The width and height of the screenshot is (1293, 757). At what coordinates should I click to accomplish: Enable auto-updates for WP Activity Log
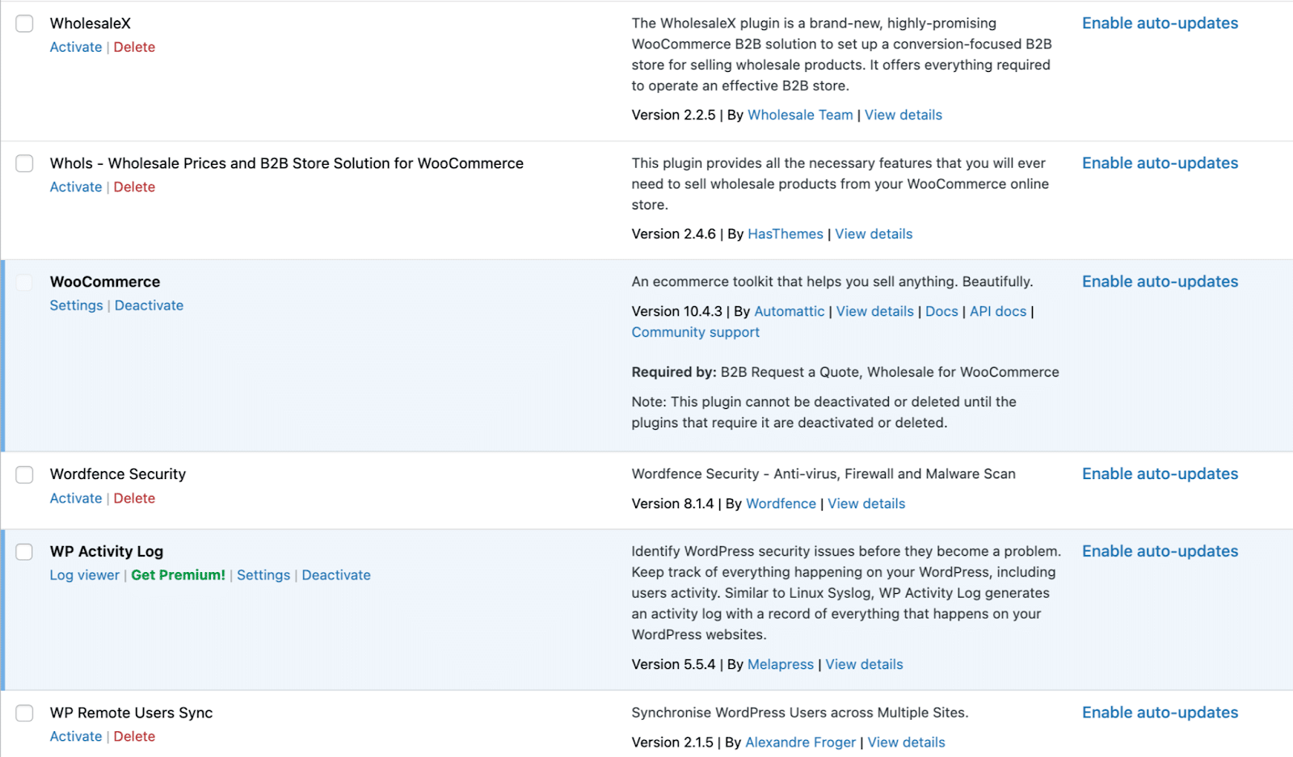pos(1160,552)
